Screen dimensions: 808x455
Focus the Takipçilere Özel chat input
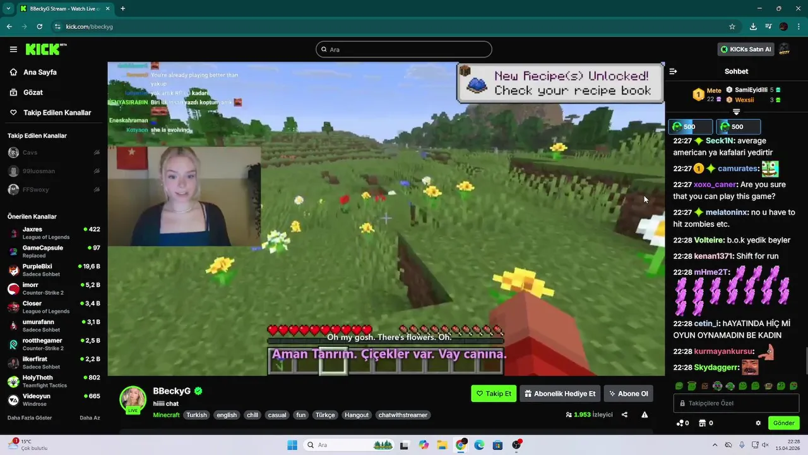[736, 403]
